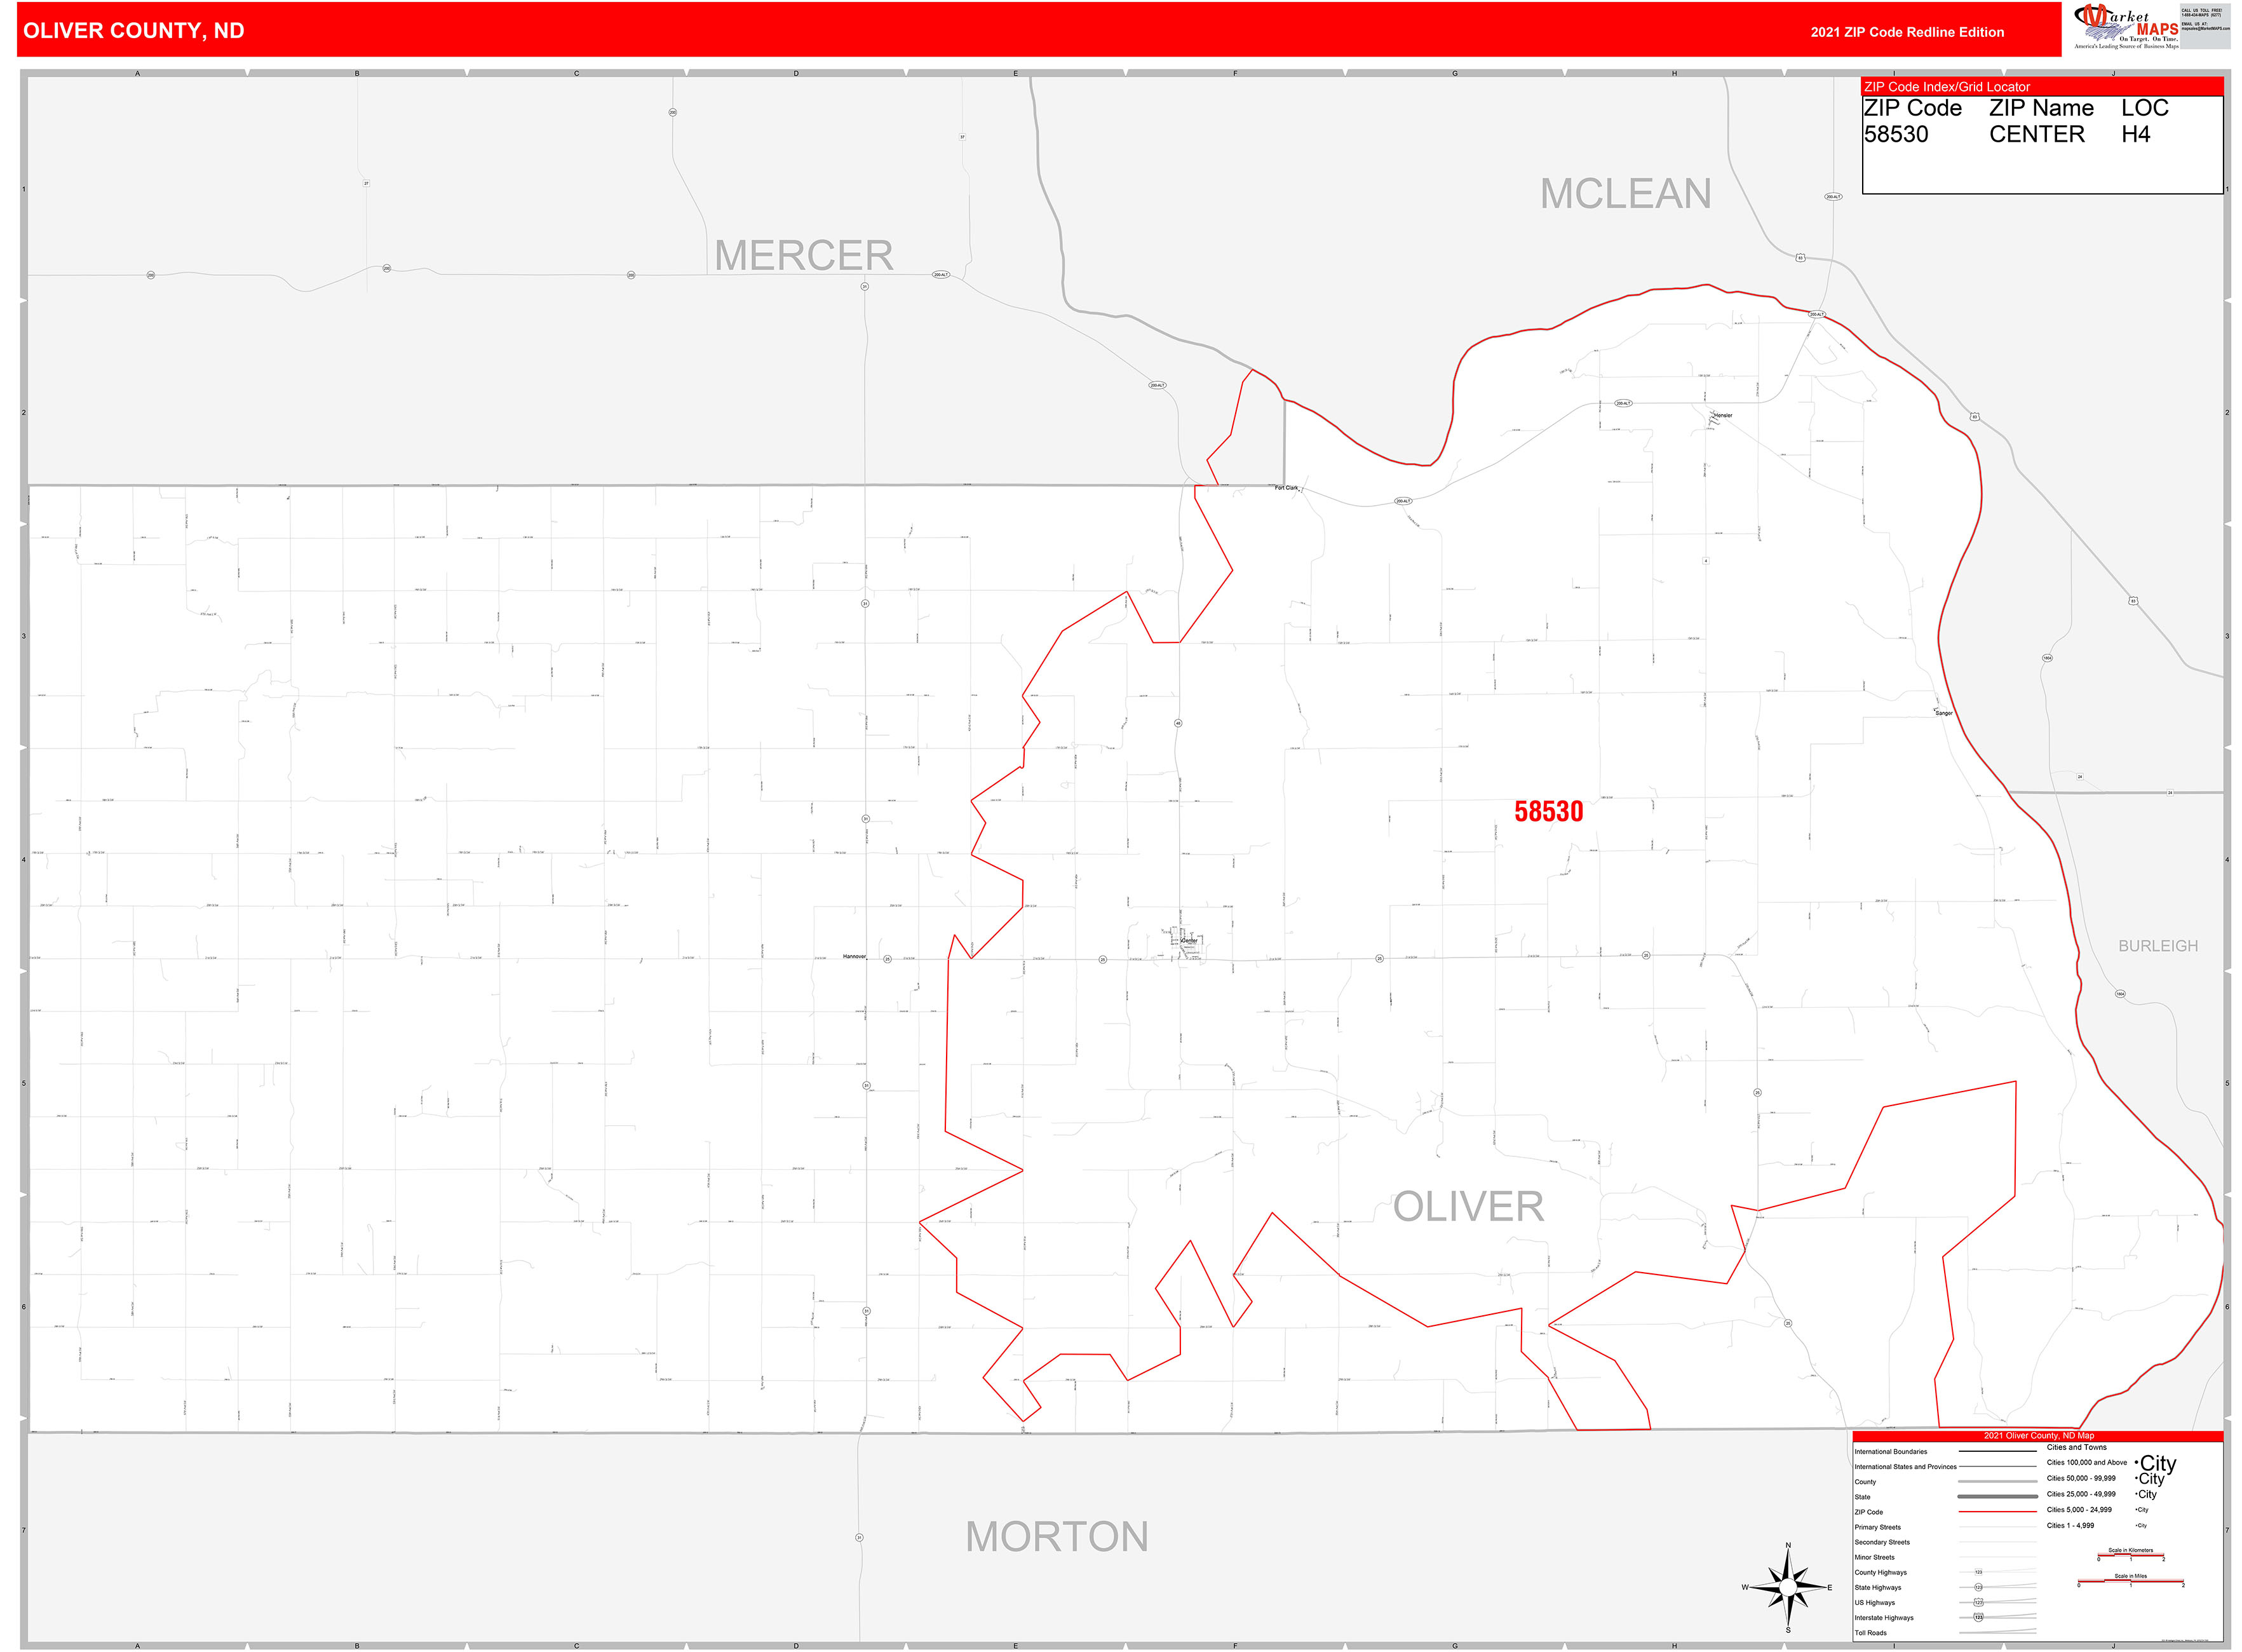Click the Hannover town label
The width and height of the screenshot is (2242, 1652).
[x=854, y=957]
